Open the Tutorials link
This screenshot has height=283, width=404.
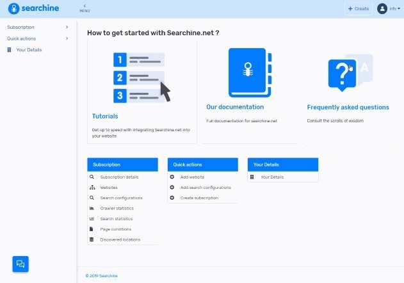[105, 117]
